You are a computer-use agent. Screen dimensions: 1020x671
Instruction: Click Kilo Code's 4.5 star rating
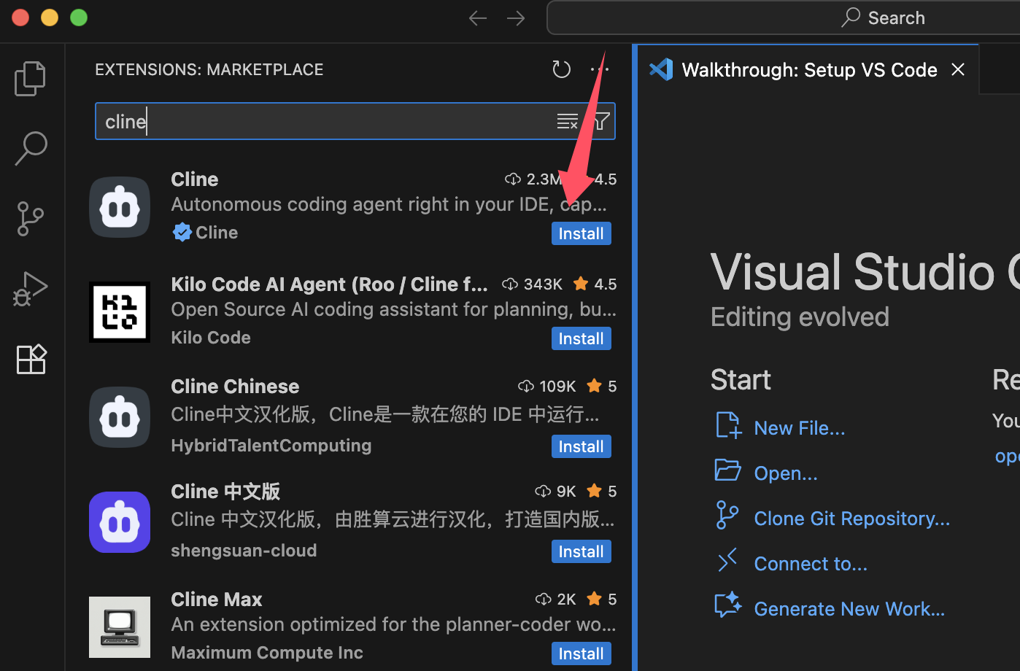coord(595,284)
